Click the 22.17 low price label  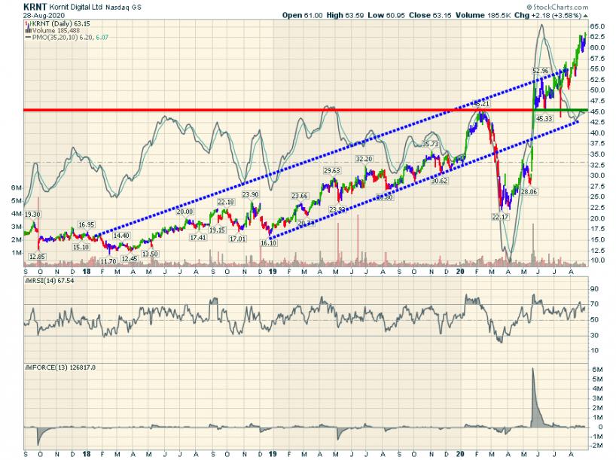501,216
